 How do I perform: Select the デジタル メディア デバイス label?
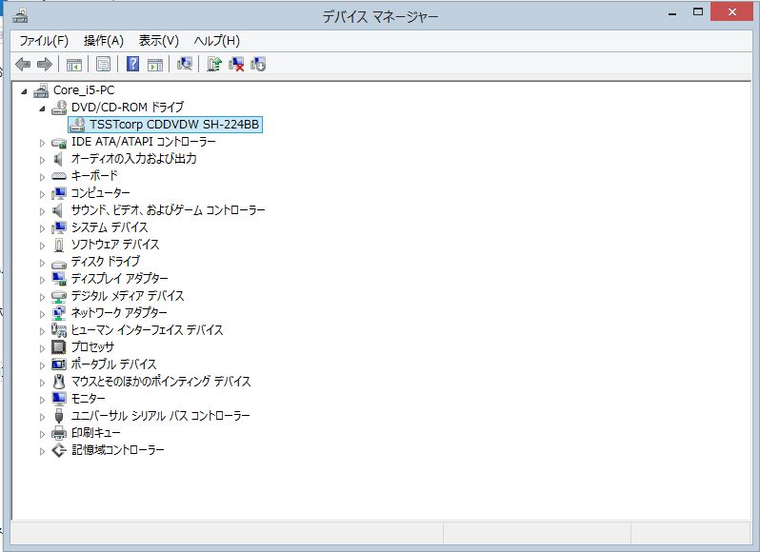(x=128, y=296)
